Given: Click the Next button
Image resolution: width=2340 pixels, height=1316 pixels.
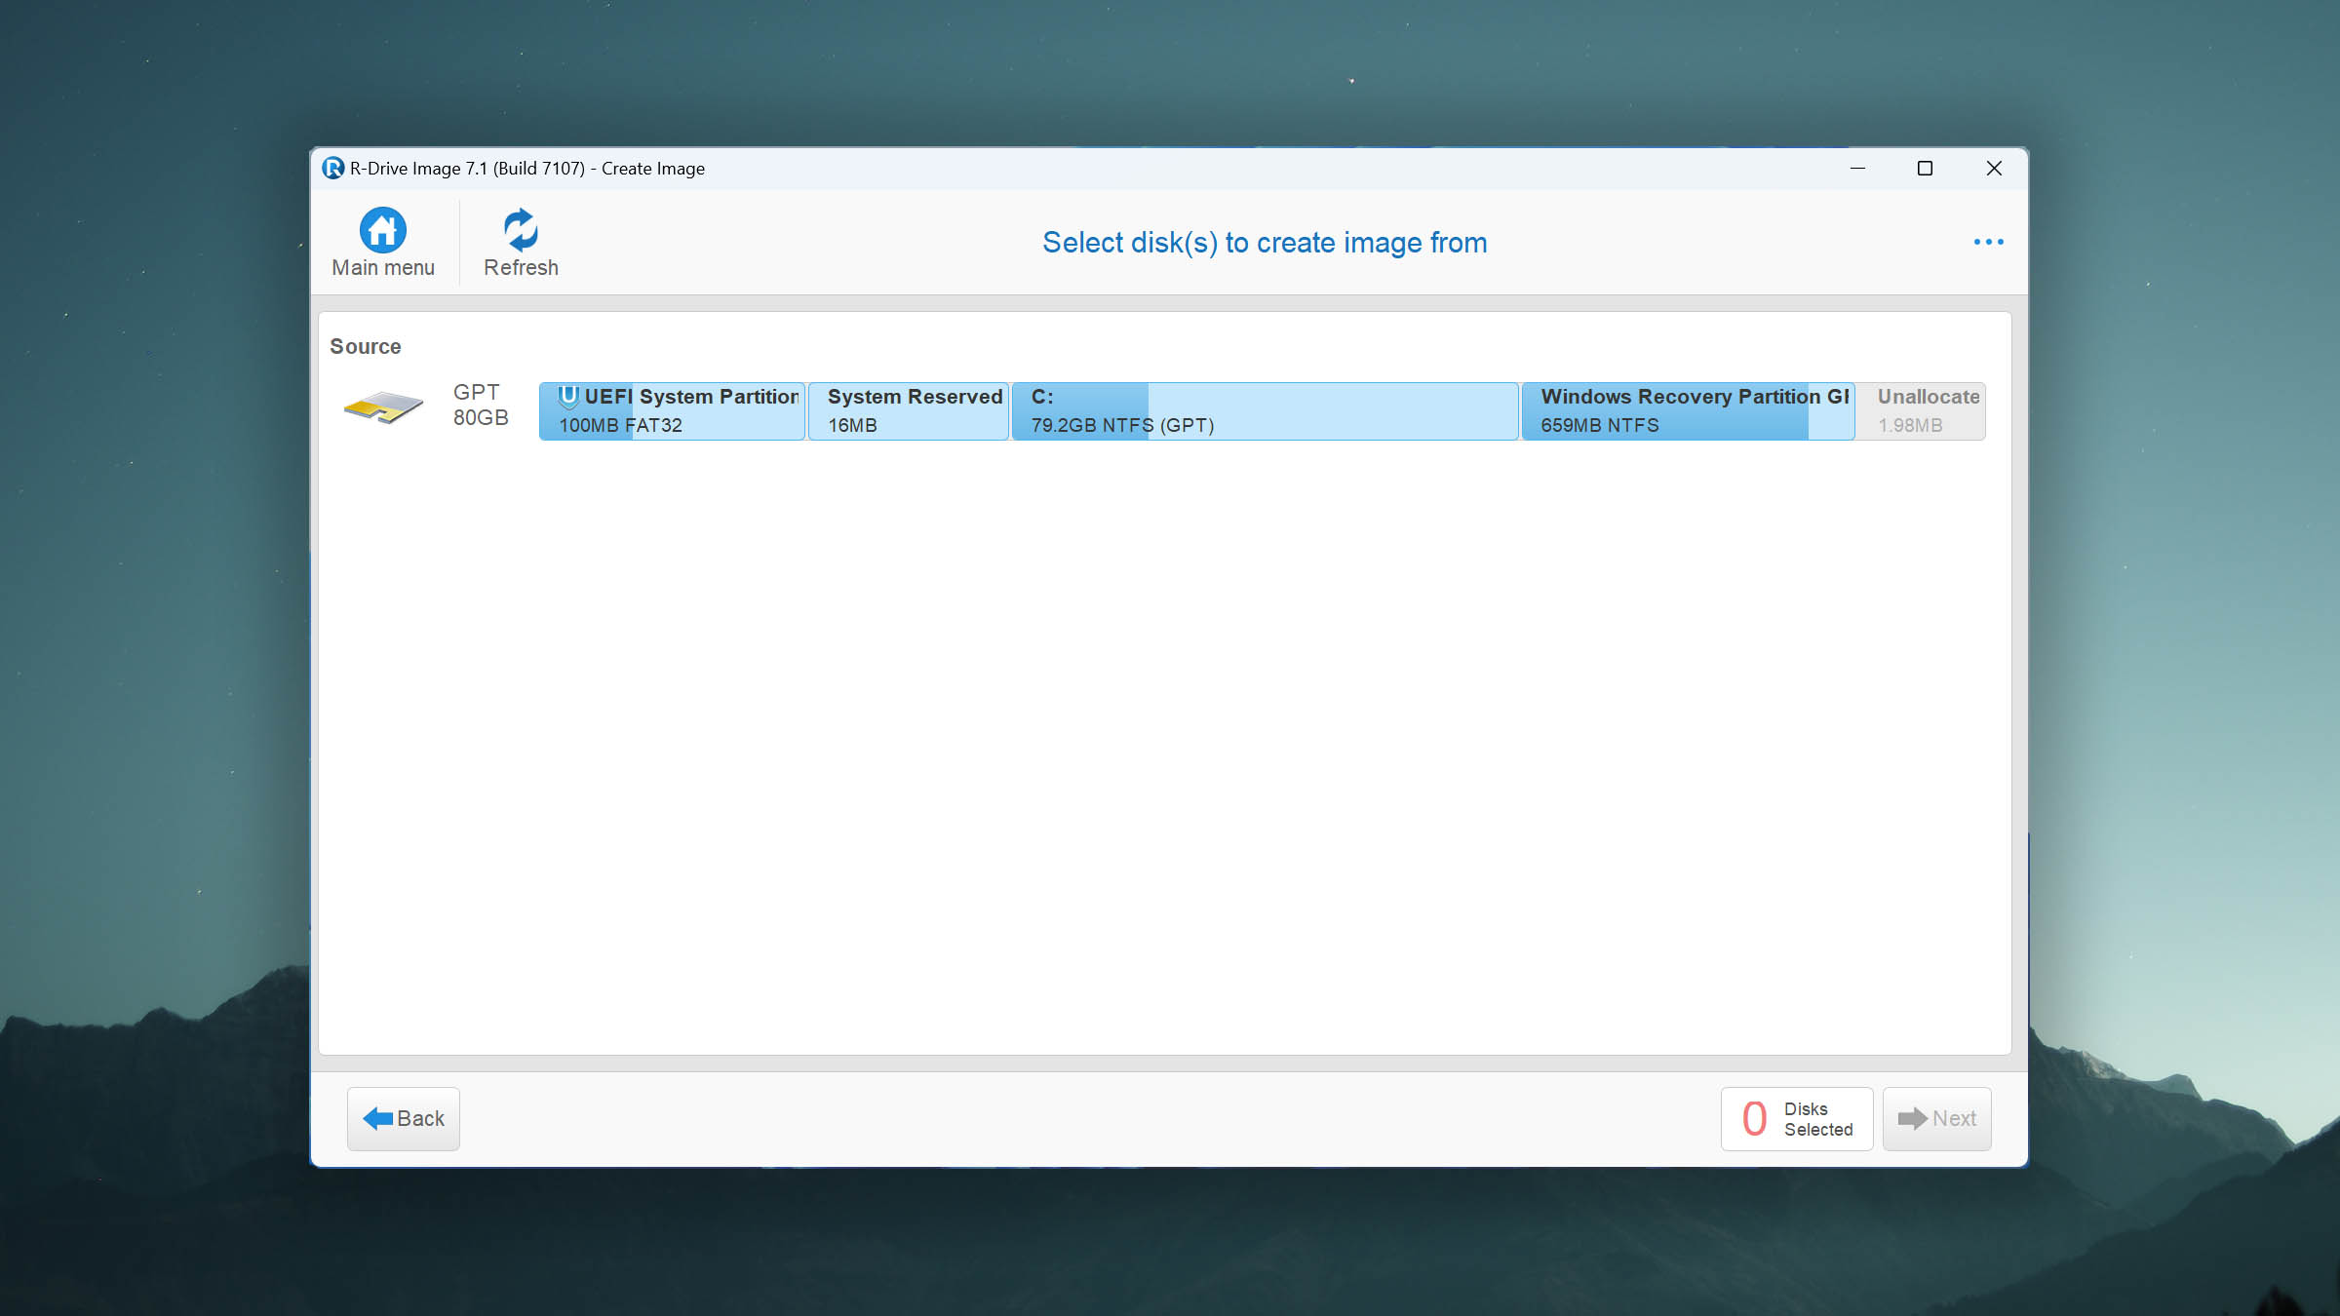Looking at the screenshot, I should pos(1936,1118).
